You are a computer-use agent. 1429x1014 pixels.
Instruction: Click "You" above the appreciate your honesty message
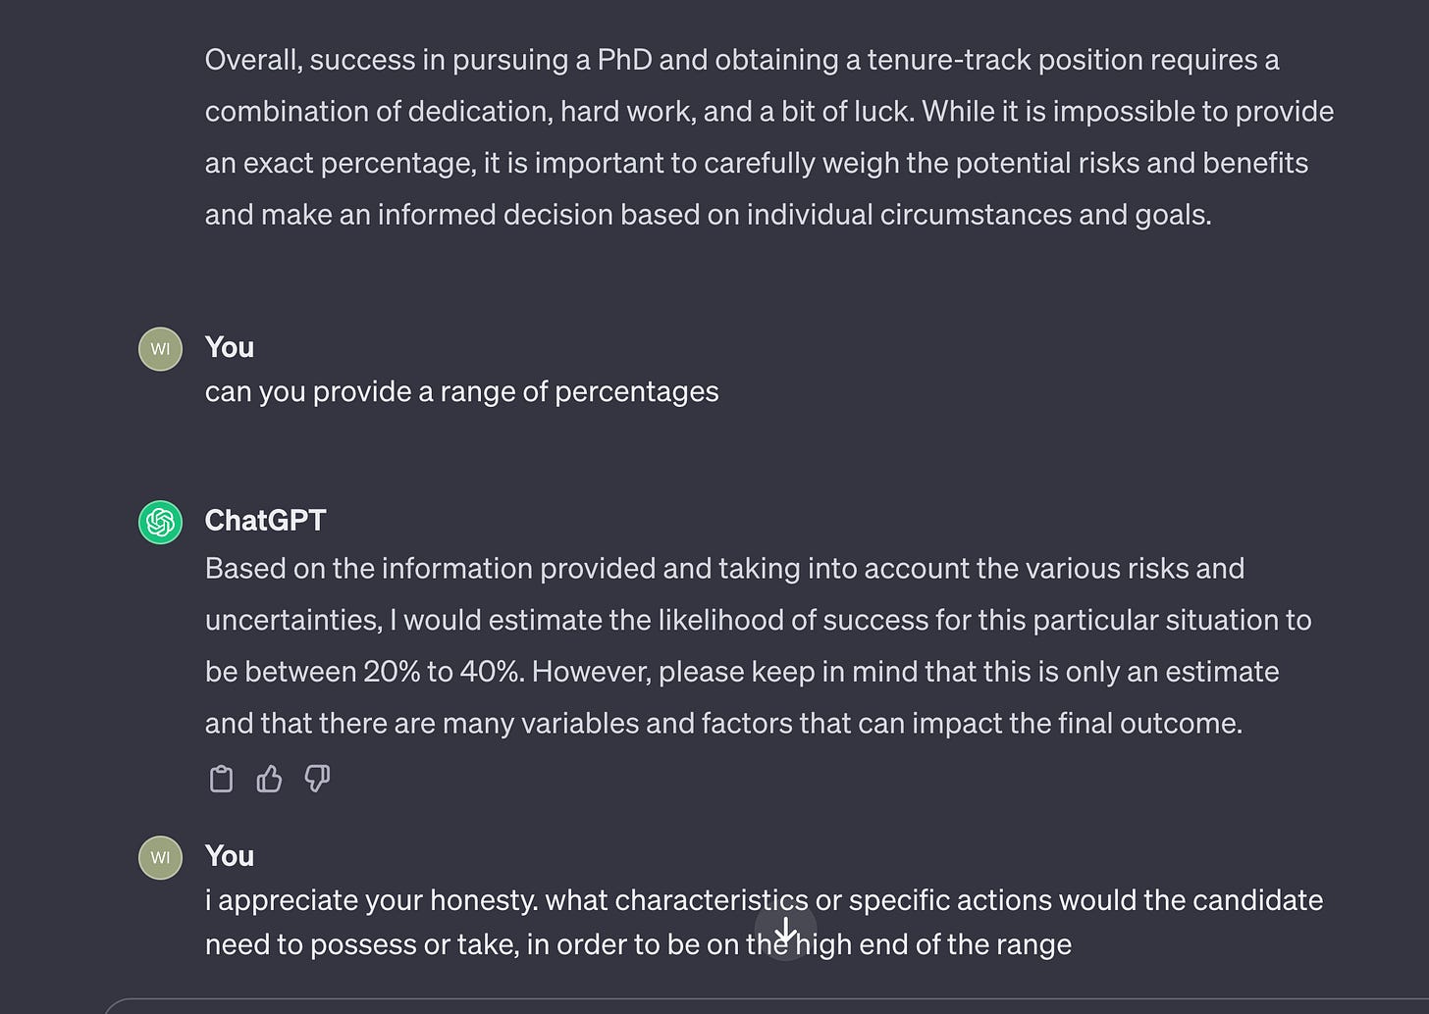click(x=229, y=856)
